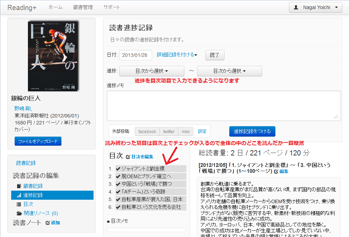Select the 進捗記録 sidebar tab

tap(52, 195)
